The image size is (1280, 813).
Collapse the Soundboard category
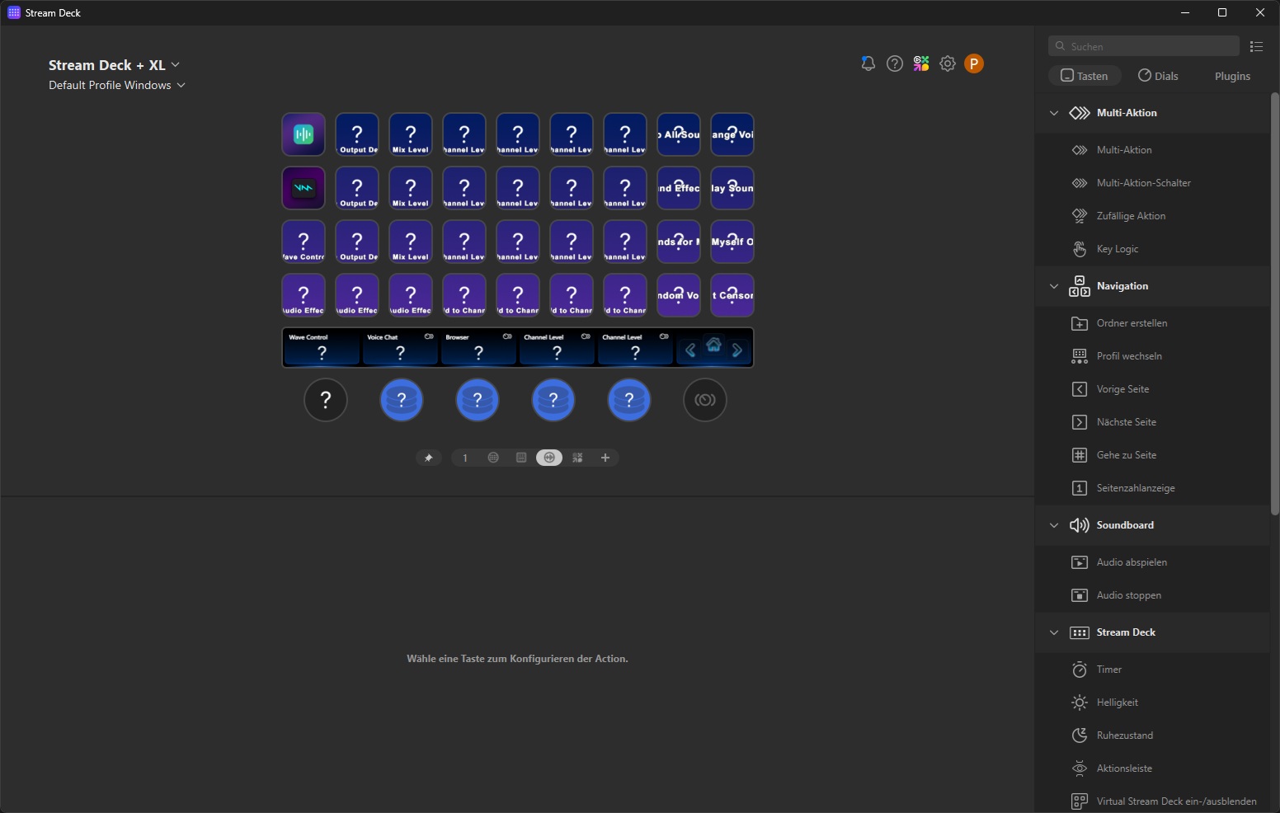point(1054,525)
